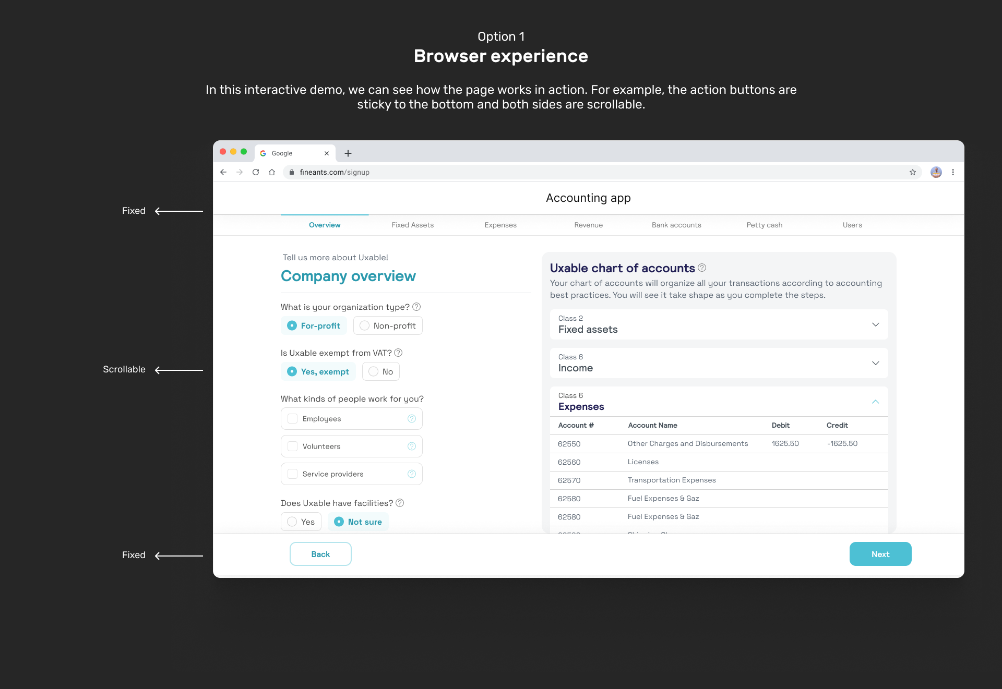Click the help icon beside Uxable chart of accounts
This screenshot has height=689, width=1002.
pyautogui.click(x=702, y=268)
